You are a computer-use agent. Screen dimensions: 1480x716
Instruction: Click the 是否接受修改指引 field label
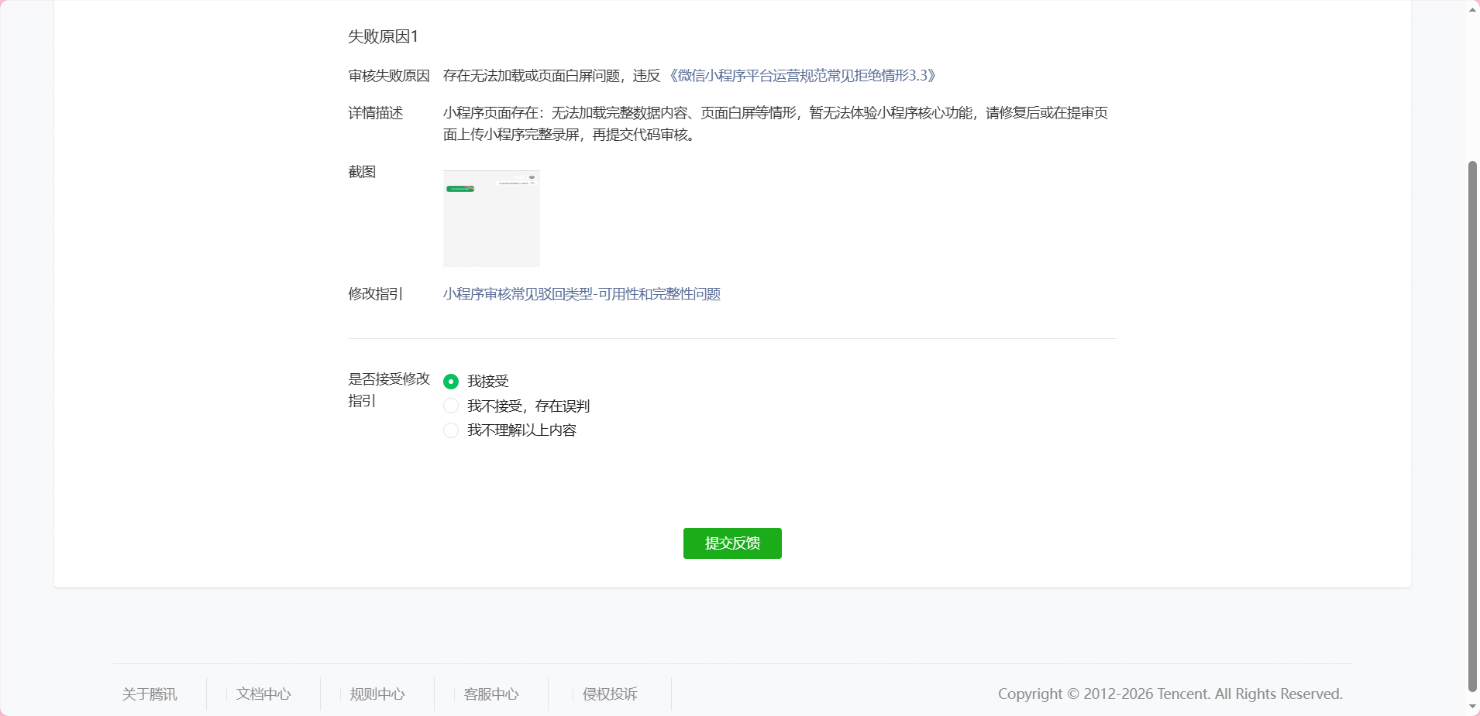[388, 389]
